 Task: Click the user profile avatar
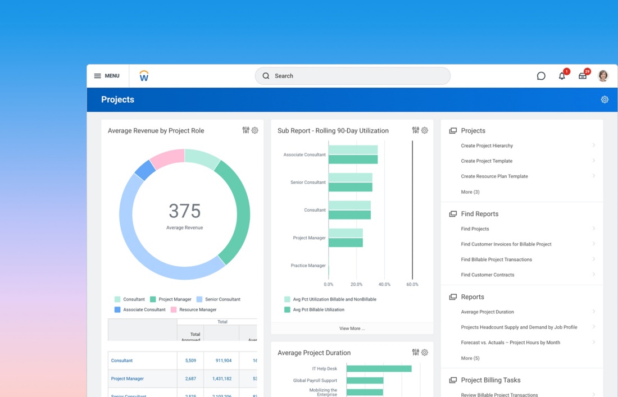click(603, 76)
